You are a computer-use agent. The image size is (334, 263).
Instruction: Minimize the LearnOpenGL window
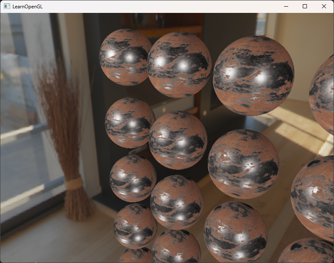click(286, 6)
